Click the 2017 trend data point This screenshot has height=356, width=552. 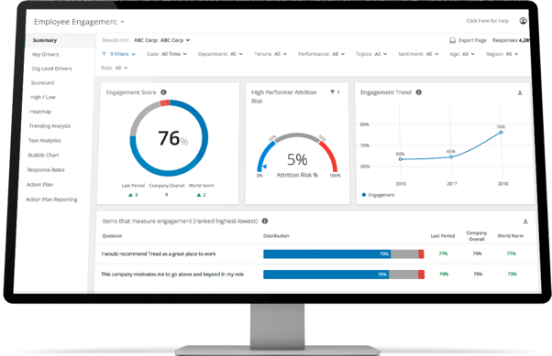[x=451, y=156]
